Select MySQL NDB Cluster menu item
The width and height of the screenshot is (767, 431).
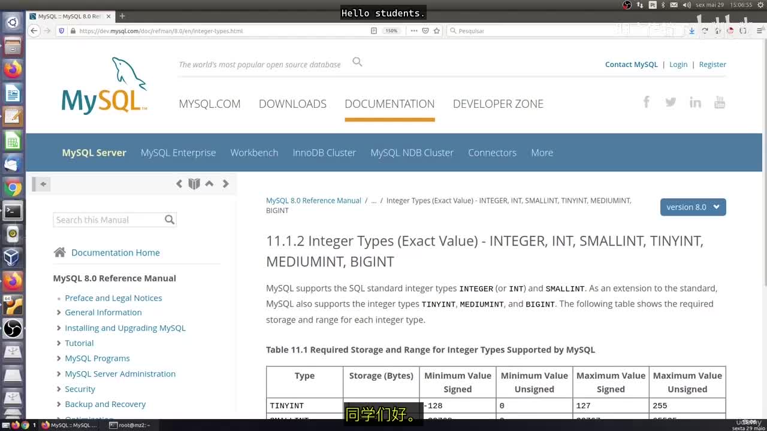pyautogui.click(x=412, y=153)
